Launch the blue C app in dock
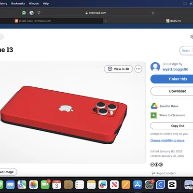 coord(161,184)
